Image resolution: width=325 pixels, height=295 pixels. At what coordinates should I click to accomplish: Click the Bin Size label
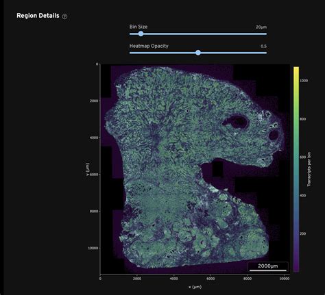point(139,27)
